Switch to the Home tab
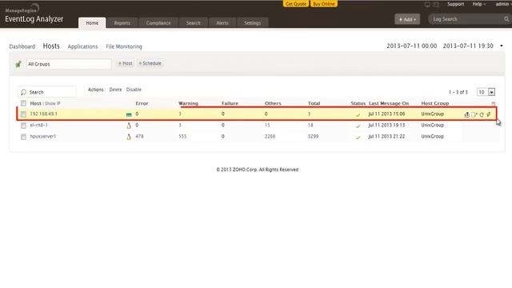Image resolution: width=512 pixels, height=288 pixels. [92, 23]
